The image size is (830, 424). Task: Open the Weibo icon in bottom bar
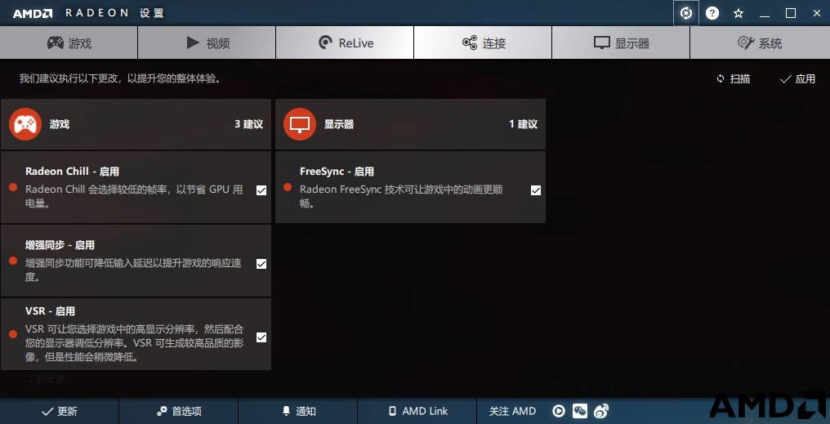pos(600,411)
